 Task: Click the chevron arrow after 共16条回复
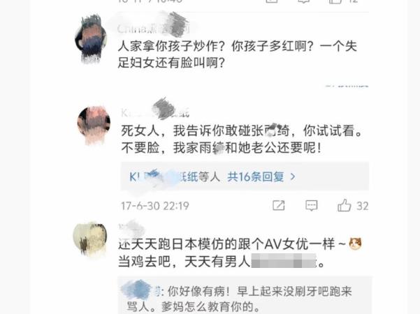[x=293, y=177]
